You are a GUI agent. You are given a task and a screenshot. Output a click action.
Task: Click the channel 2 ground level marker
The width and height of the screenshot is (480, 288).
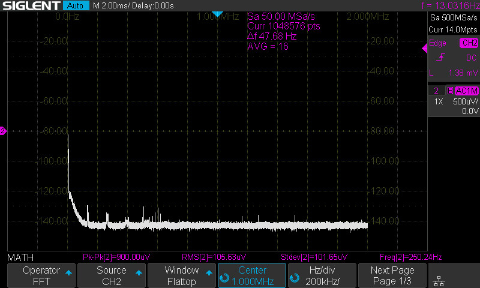tap(3, 131)
